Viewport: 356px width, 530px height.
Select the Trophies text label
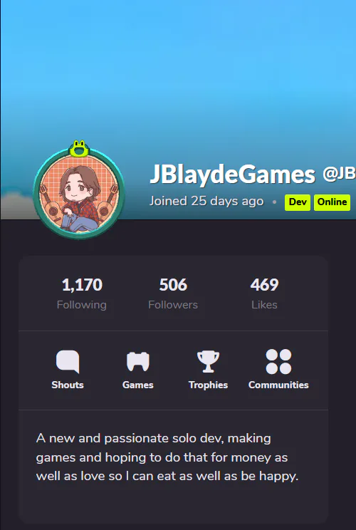click(x=208, y=385)
